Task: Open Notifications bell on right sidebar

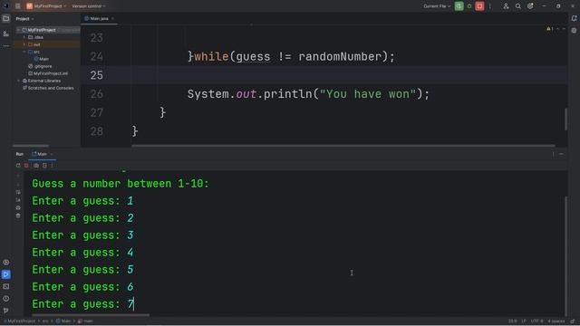Action: coord(574,18)
